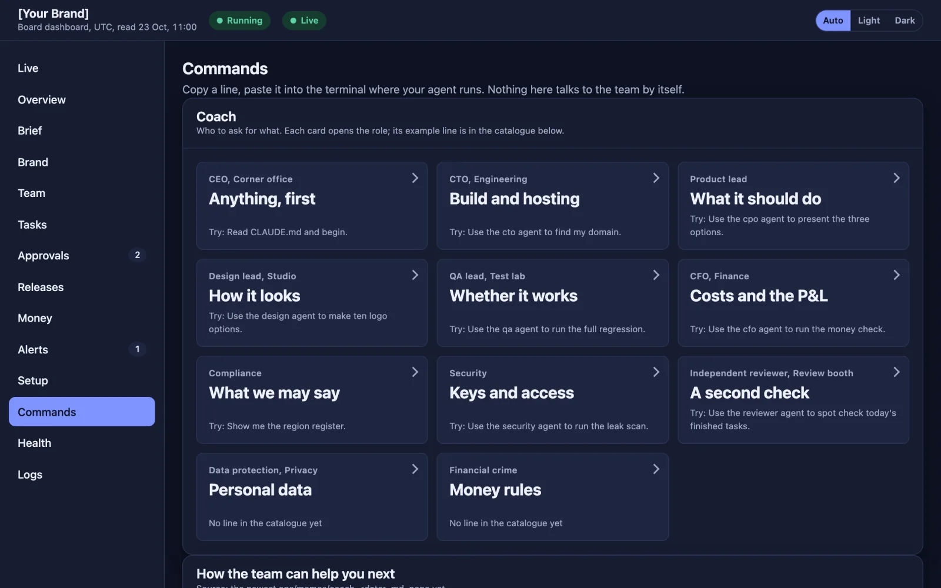Open the Compliance card chevron
941x588 pixels.
tap(415, 372)
